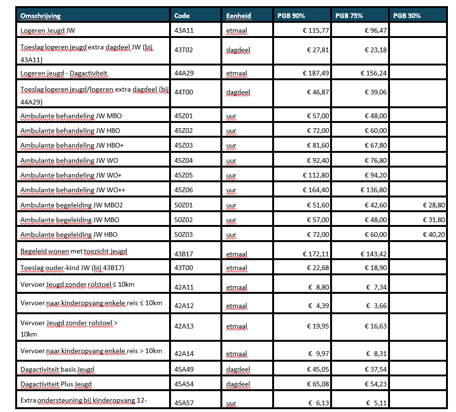Screen dimensions: 456x412
Task: Select the 'Logeren Jeugd JW' description cell
Action: tap(48, 31)
